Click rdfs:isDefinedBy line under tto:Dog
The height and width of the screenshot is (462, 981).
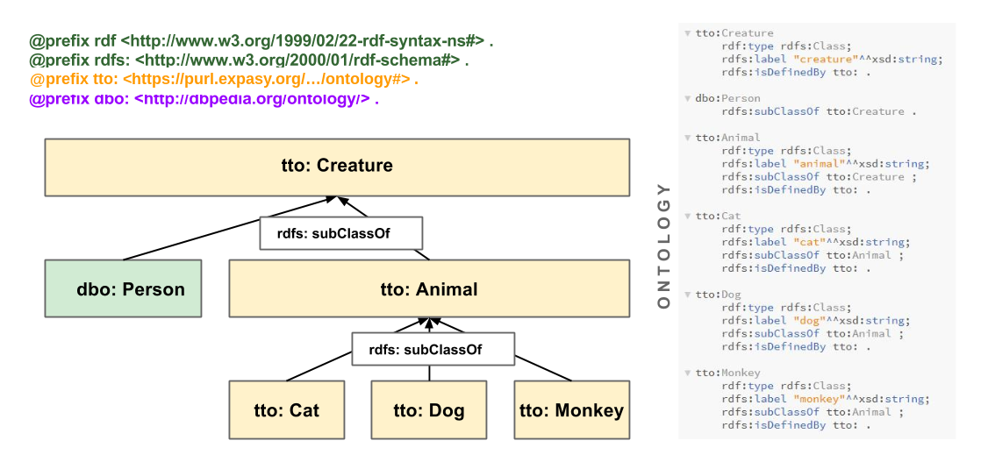click(796, 347)
